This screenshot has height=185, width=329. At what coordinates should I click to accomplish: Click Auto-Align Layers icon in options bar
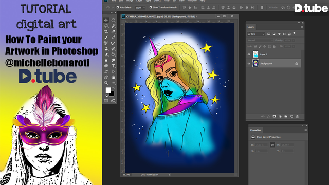pyautogui.click(x=262, y=8)
